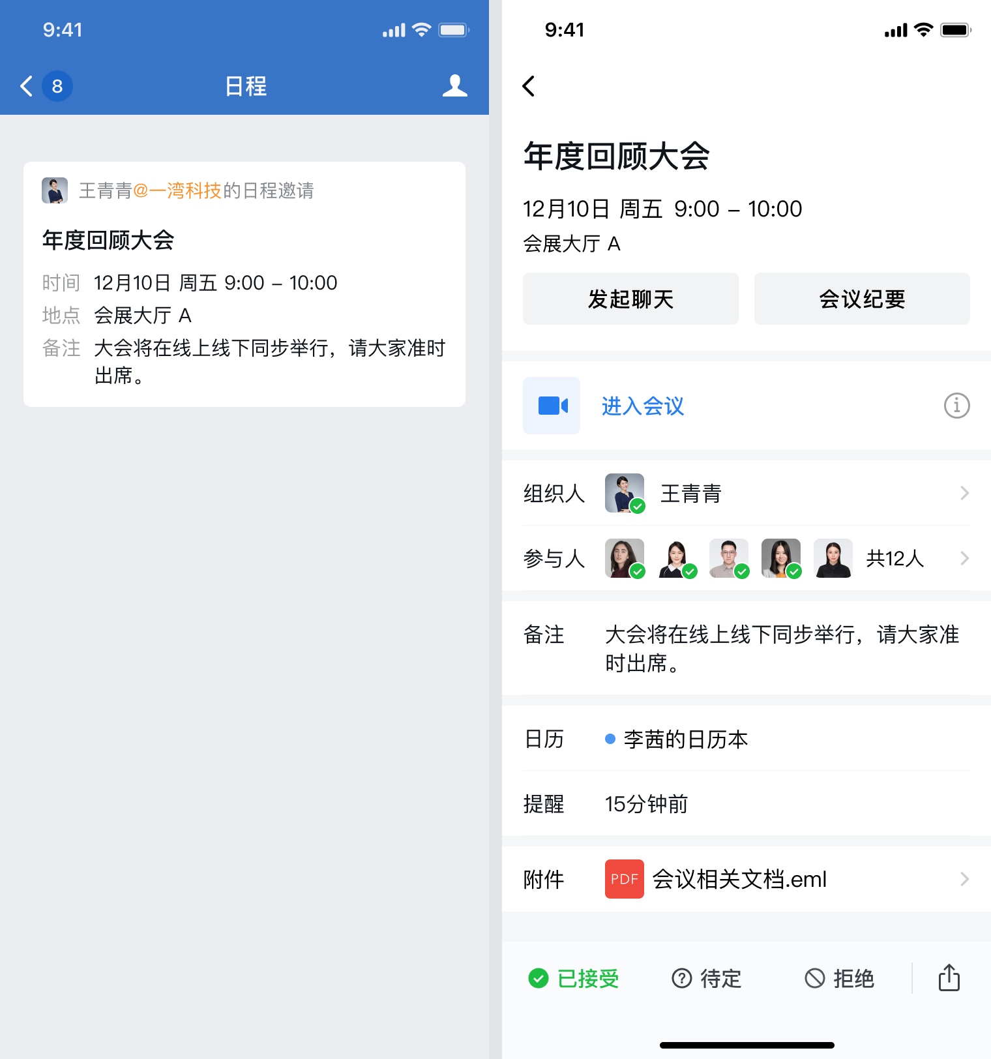Open the red PDF attachment icon
This screenshot has height=1059, width=991.
[x=625, y=879]
